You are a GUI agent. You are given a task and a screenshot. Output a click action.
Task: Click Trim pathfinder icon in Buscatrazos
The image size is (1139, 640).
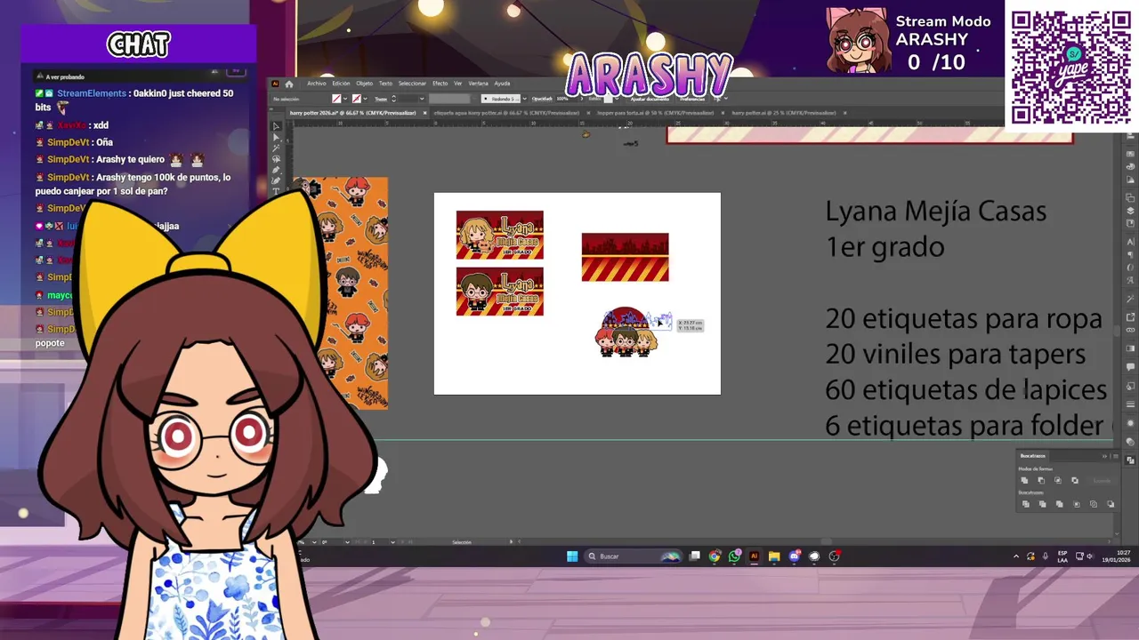point(1042,504)
